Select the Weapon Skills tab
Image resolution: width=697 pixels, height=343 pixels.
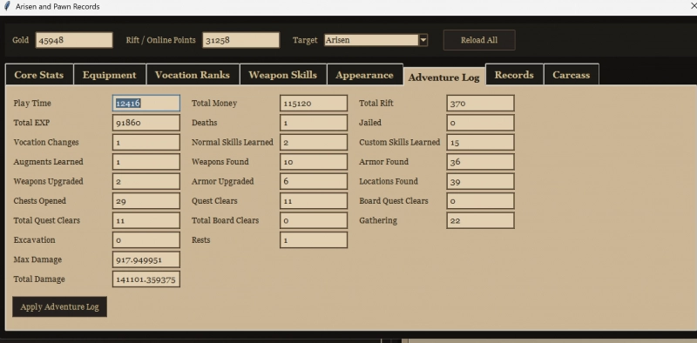pos(282,75)
